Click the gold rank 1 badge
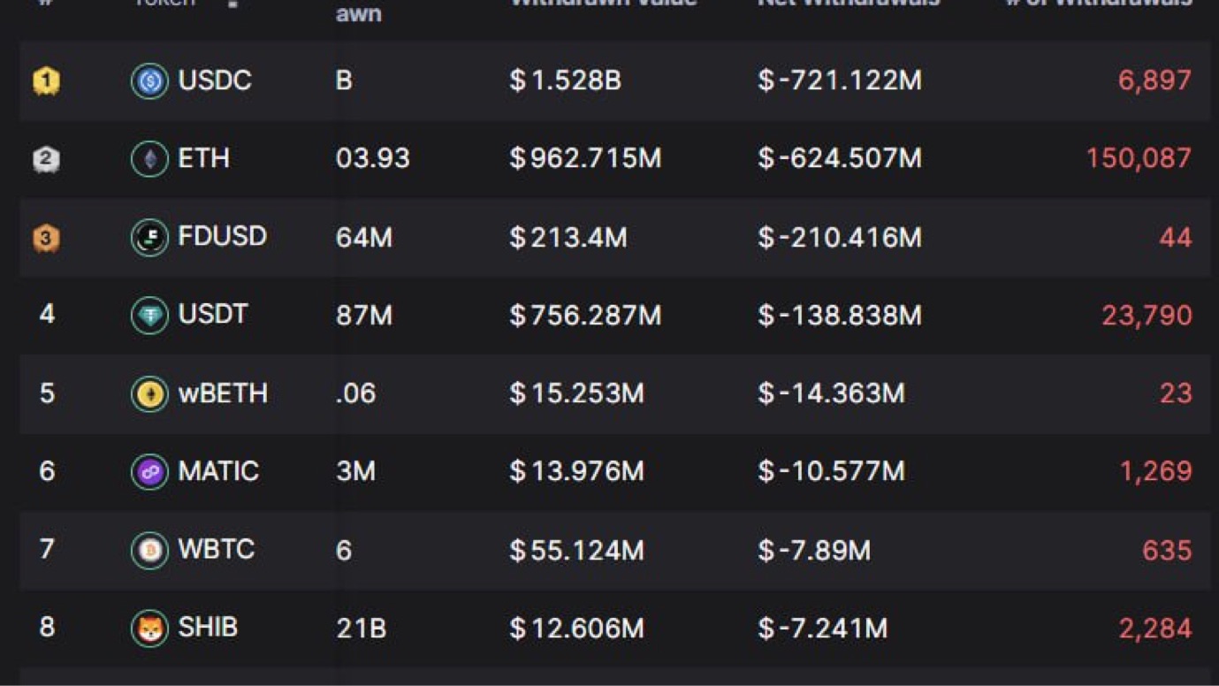Screen dimensions: 1219x686 pos(47,81)
